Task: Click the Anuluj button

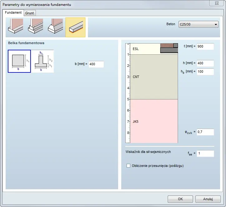Action: (208, 199)
